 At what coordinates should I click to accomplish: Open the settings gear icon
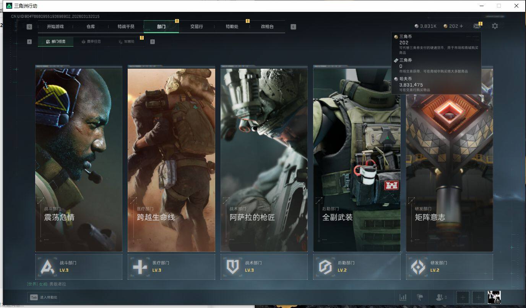coord(495,26)
